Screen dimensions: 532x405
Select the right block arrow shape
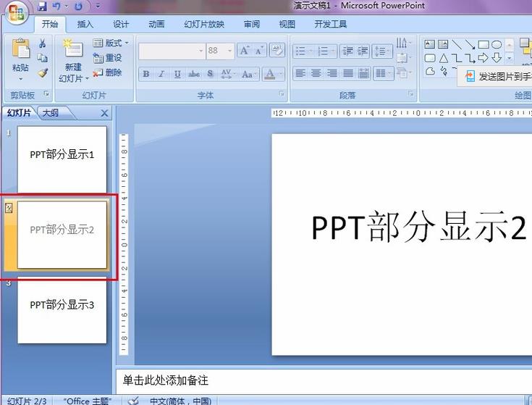click(484, 58)
